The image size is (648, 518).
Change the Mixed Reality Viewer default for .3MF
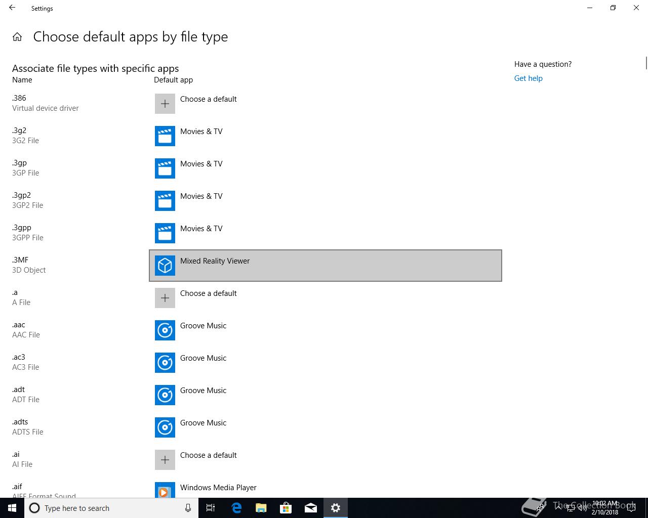coord(326,266)
